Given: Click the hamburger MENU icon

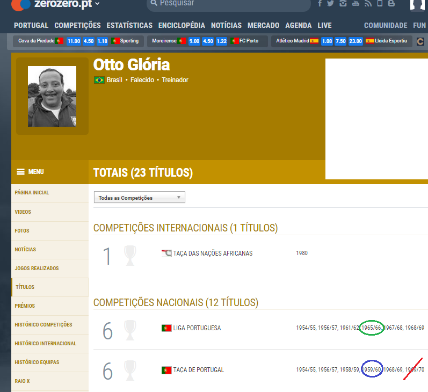Looking at the screenshot, I should (x=21, y=172).
